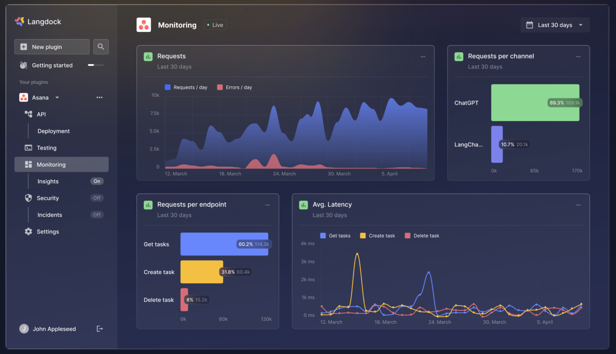Toggle the Errors / day legend series
This screenshot has width=616, height=354.
point(234,87)
